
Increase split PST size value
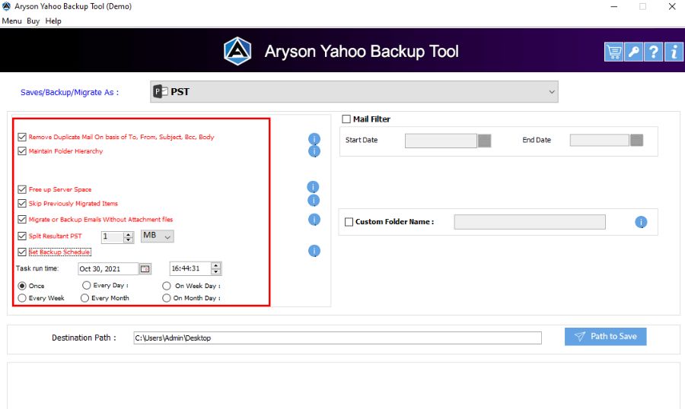(129, 234)
